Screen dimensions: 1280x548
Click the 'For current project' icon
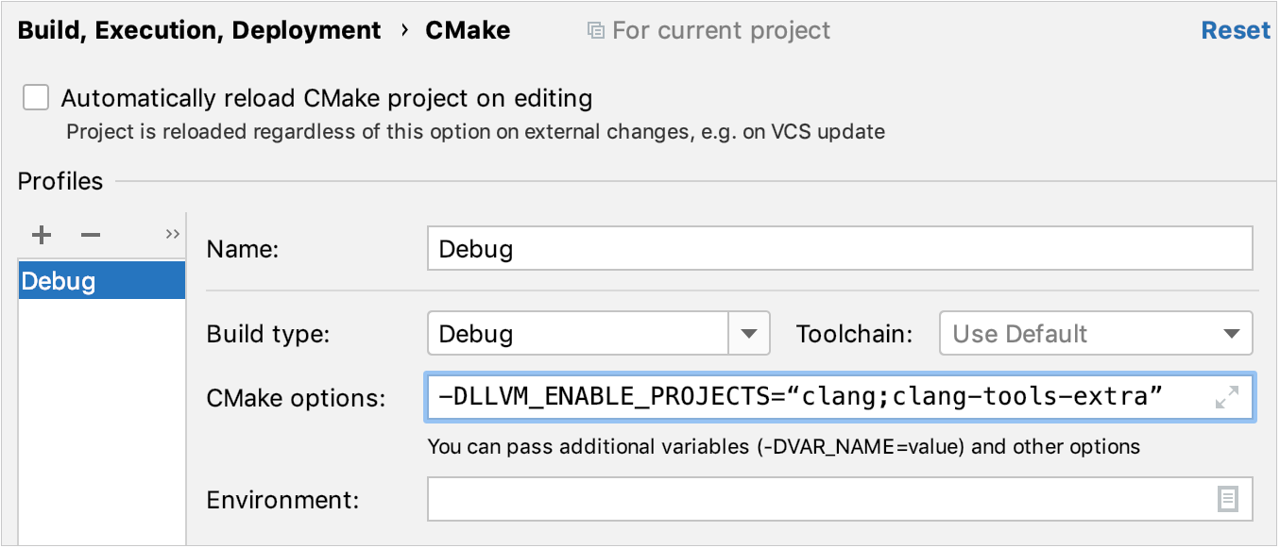[x=596, y=31]
